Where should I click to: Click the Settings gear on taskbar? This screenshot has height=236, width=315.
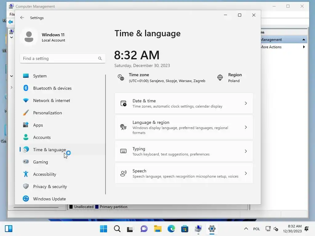click(x=212, y=229)
